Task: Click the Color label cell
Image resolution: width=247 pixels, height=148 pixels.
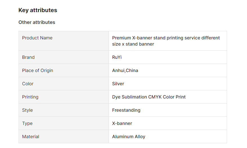Action: point(64,84)
